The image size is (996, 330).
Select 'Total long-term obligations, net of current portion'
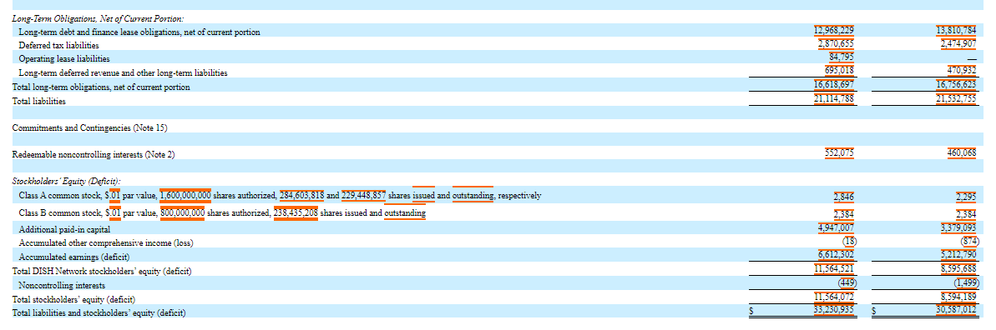(x=101, y=87)
